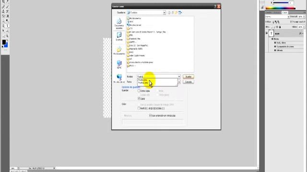This screenshot has width=307, height=172.
Task: Select the Eraser tool
Action: coord(3,16)
